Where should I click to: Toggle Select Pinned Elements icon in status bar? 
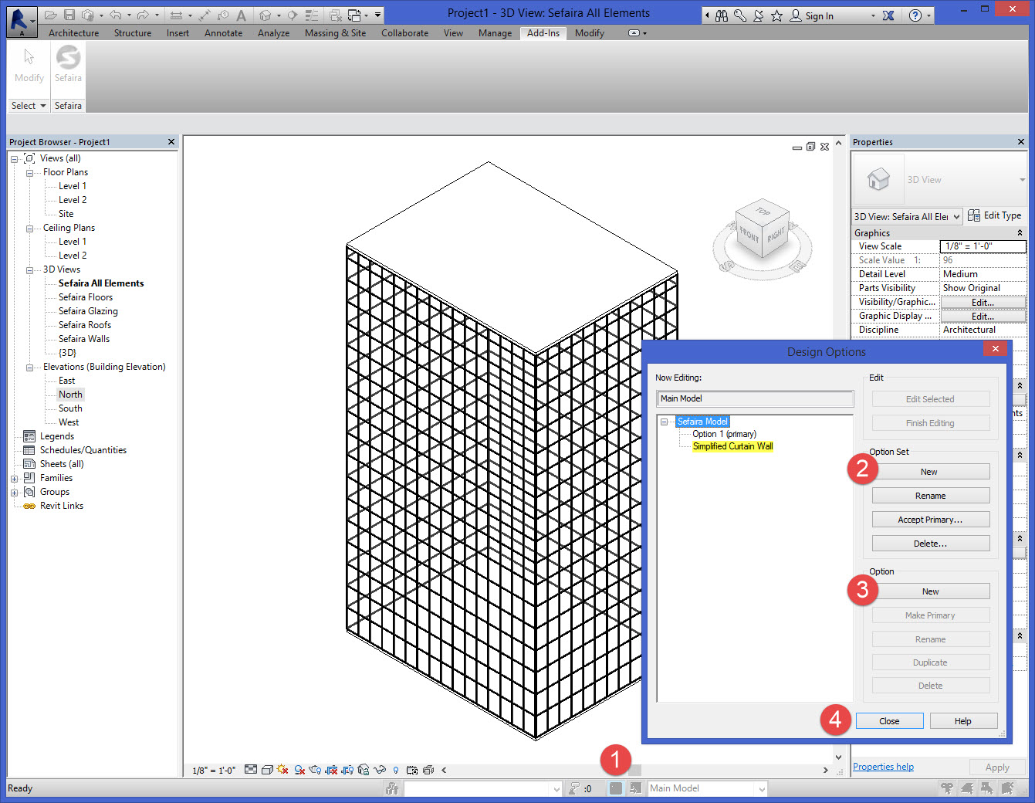tap(987, 788)
